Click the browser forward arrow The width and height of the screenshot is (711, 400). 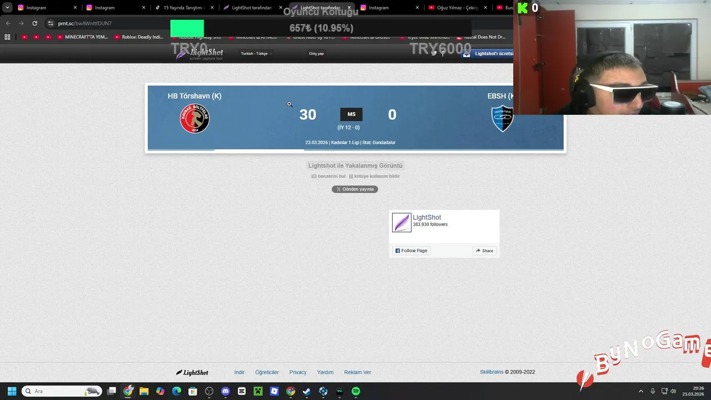pos(21,23)
